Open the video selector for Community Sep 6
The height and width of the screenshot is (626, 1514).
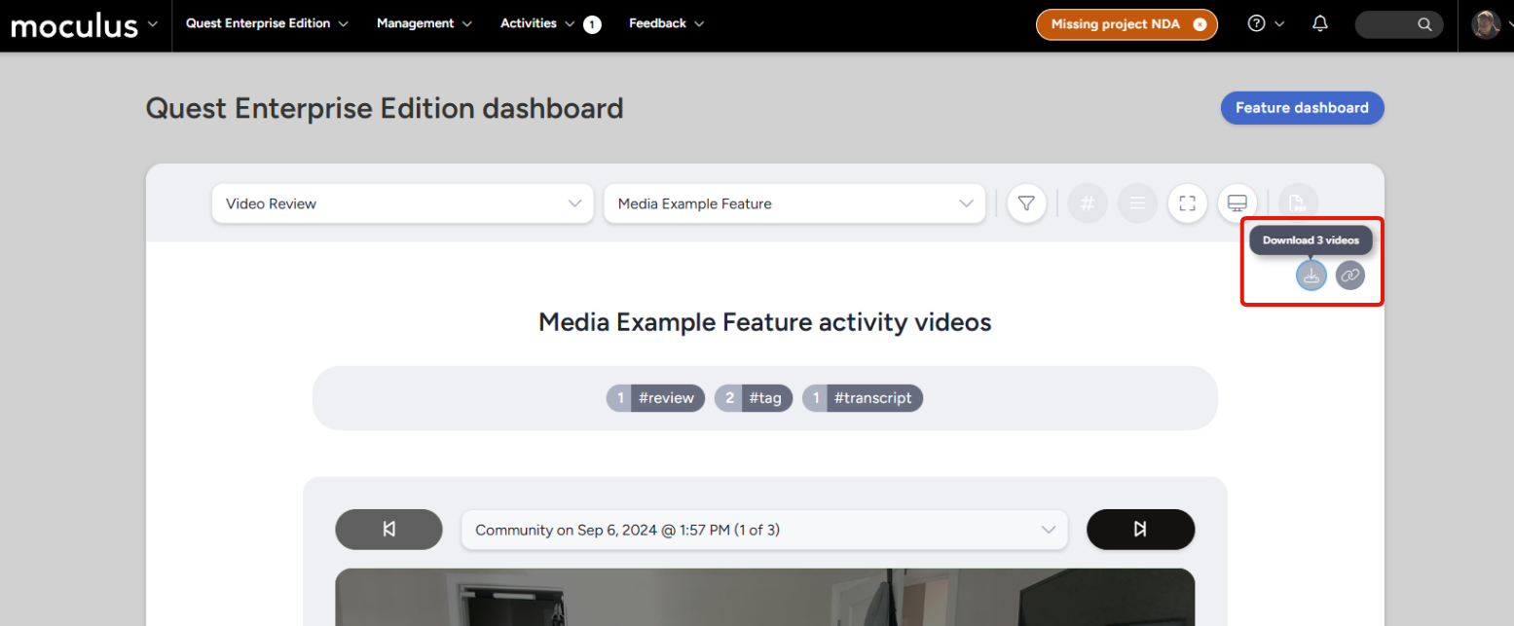[x=764, y=530]
